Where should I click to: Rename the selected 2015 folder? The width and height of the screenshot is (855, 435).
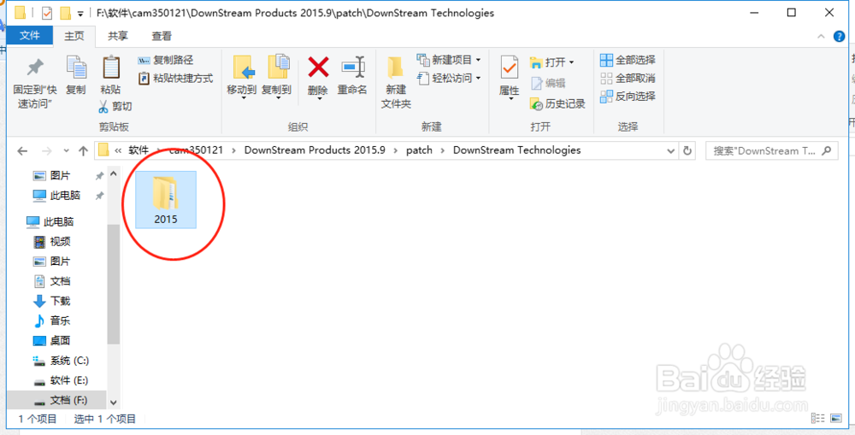pyautogui.click(x=352, y=76)
